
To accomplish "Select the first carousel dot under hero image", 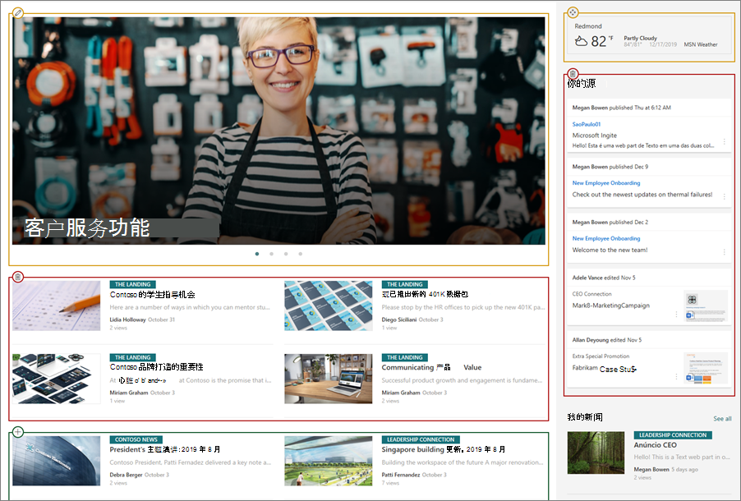I will coord(257,254).
